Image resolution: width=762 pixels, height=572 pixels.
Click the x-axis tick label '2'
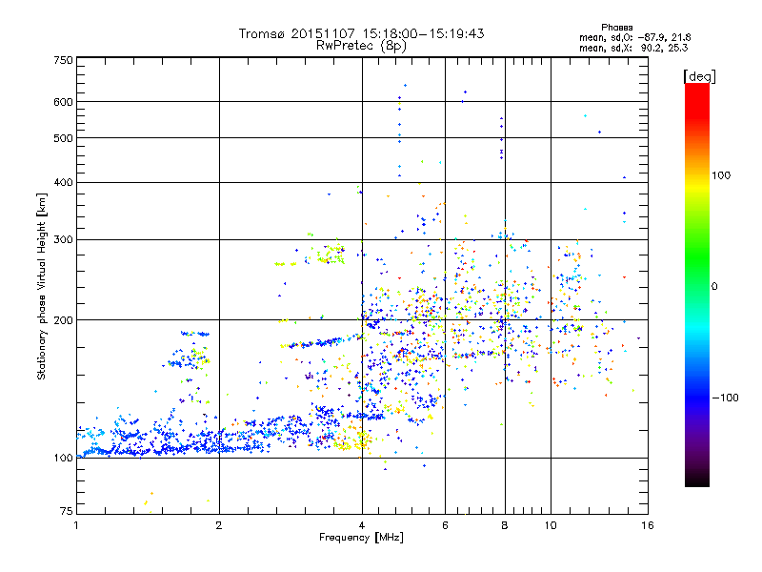click(x=219, y=525)
